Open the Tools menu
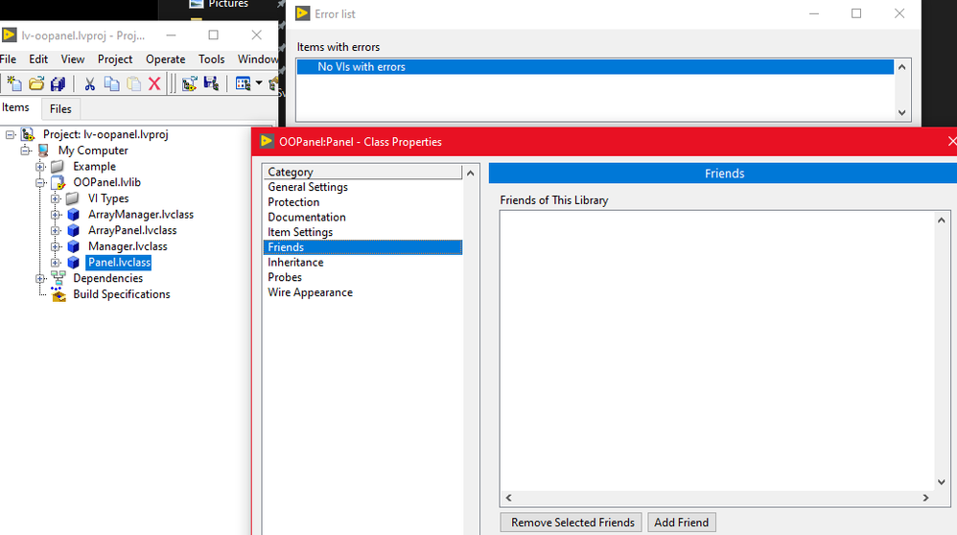957x535 pixels. (211, 59)
